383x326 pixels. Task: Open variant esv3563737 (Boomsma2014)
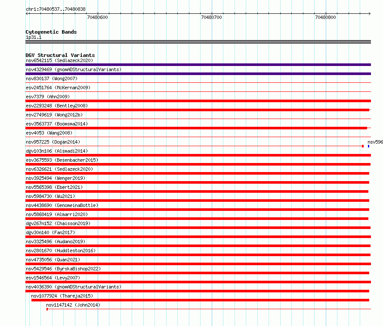[57, 124]
